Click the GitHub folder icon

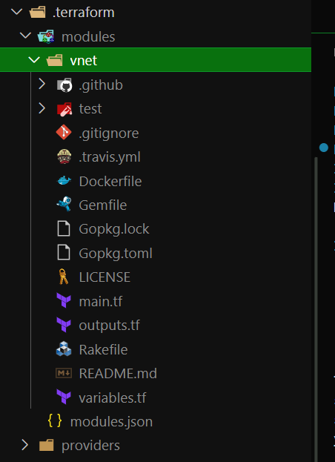pos(64,85)
